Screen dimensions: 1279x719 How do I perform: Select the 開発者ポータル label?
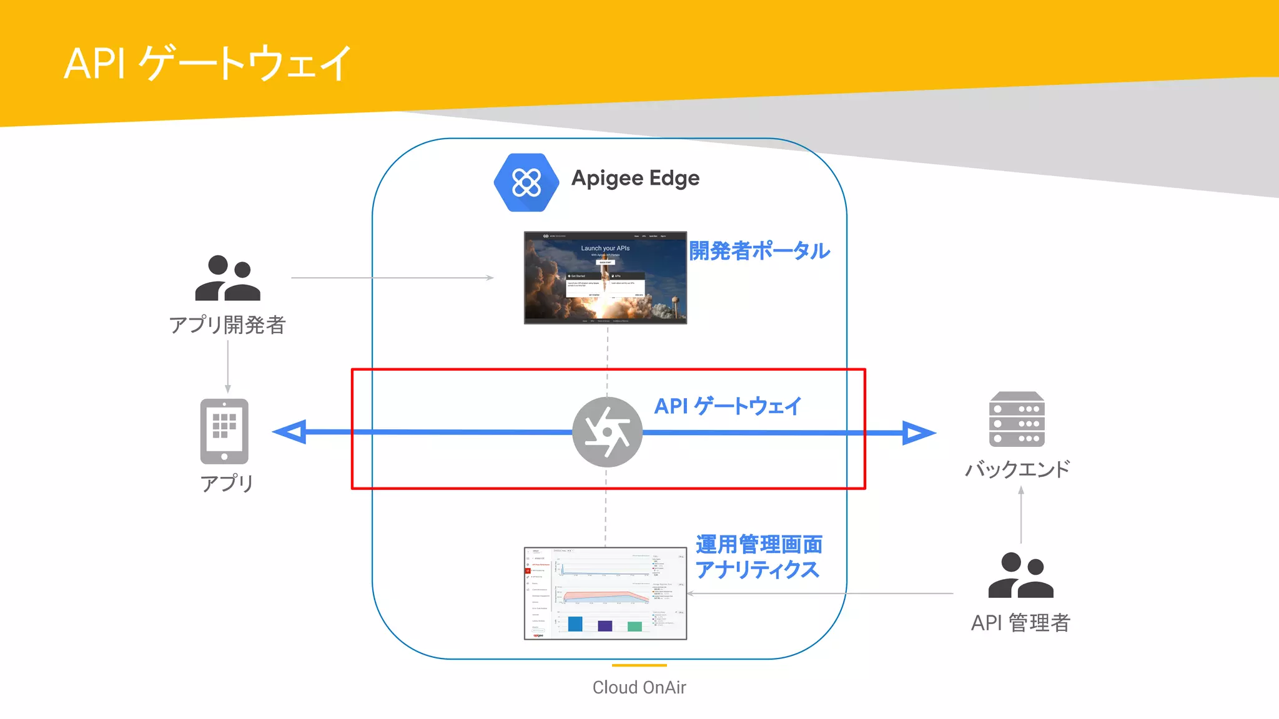(x=759, y=251)
